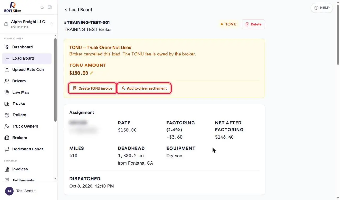Click the Truck Owners person icon
Image resolution: width=340 pixels, height=200 pixels.
[x=7, y=126]
